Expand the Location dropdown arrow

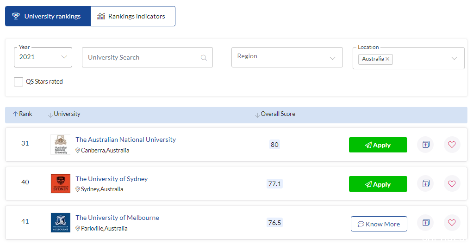point(454,58)
